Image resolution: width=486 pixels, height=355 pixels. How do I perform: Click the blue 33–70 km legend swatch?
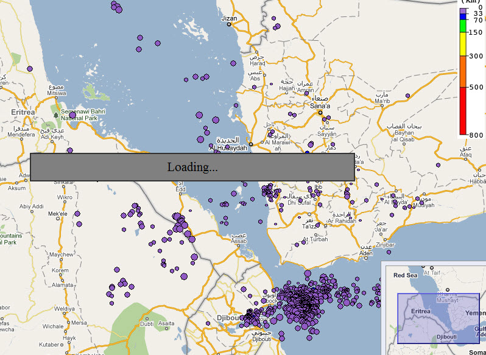pos(463,16)
